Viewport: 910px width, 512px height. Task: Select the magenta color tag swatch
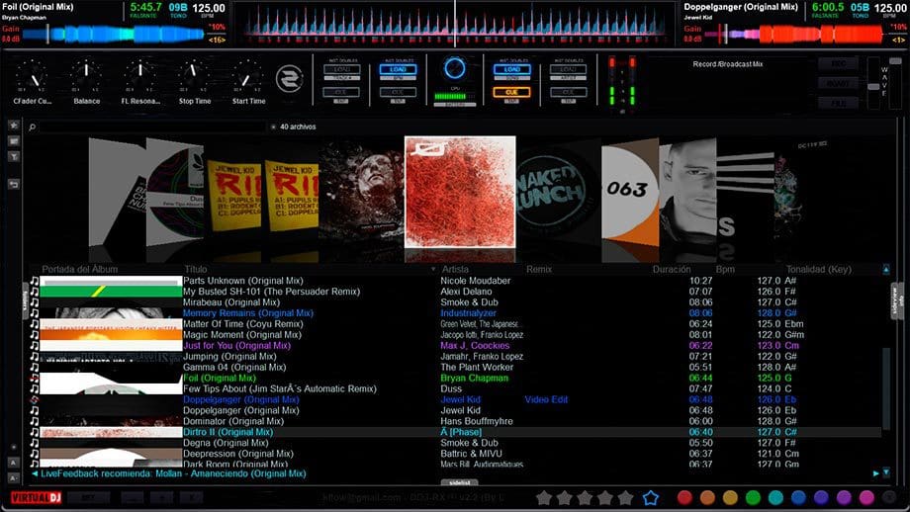pos(866,497)
